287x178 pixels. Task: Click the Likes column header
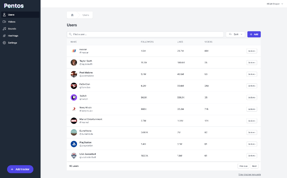180,42
